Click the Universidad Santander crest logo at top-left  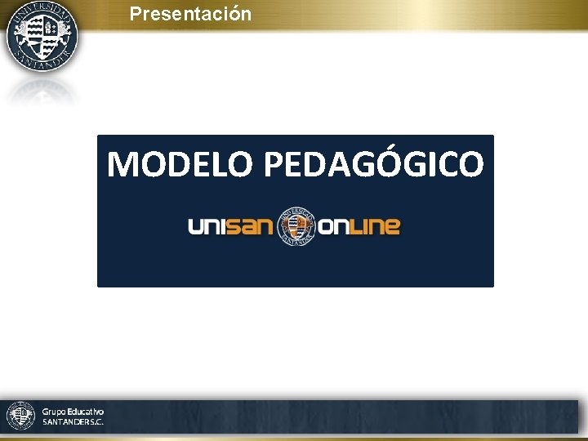coord(42,36)
